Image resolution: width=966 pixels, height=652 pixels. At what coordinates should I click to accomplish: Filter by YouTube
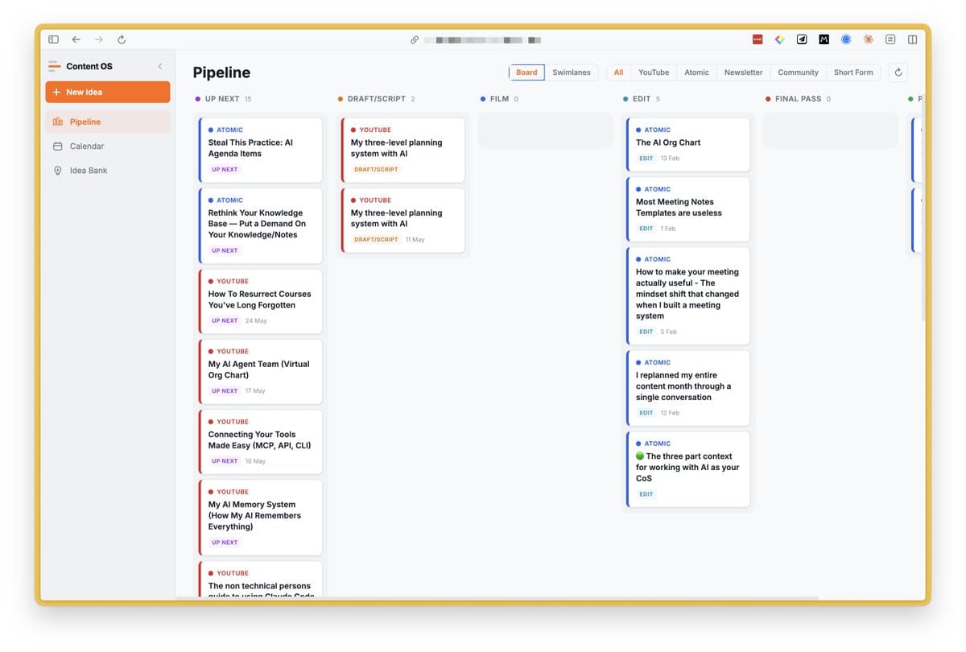pyautogui.click(x=654, y=72)
